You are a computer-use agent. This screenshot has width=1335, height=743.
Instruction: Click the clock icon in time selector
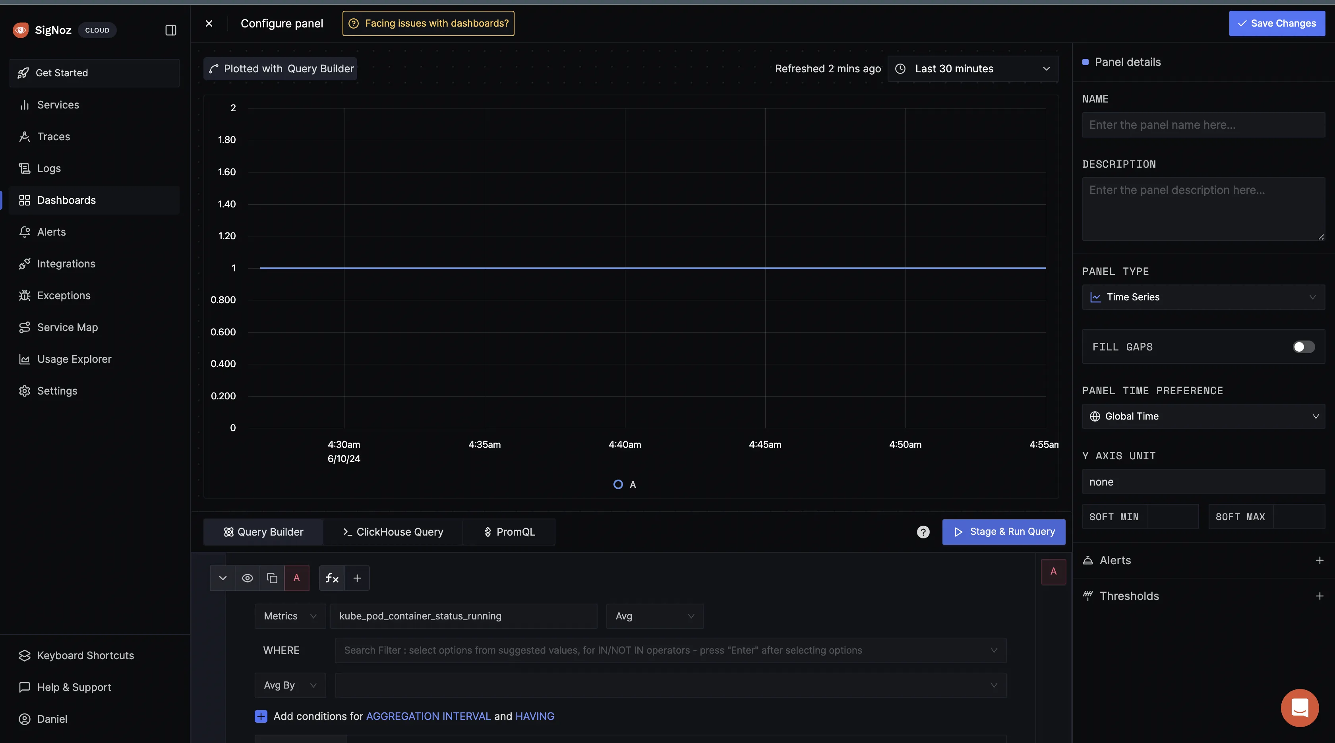pos(900,69)
